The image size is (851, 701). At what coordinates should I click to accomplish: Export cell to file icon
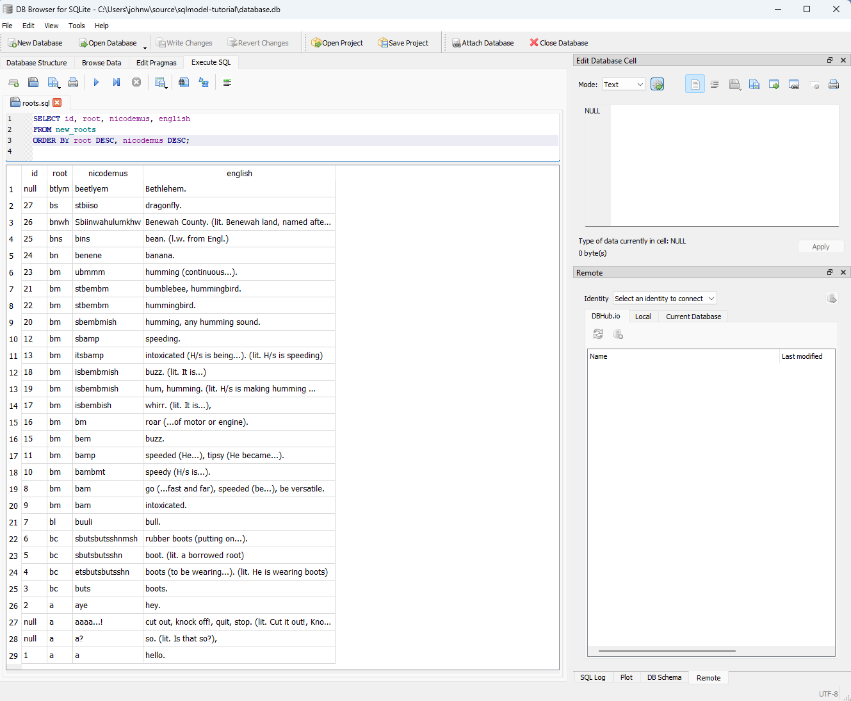774,84
